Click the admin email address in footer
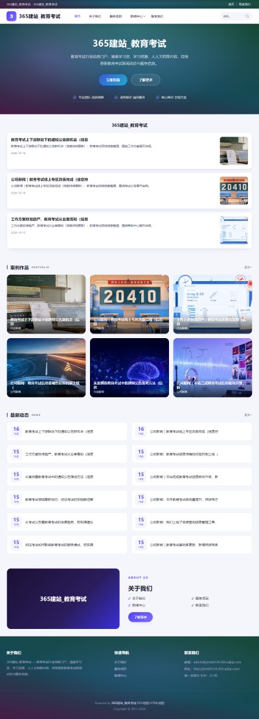The width and height of the screenshot is (259, 719). coord(217,662)
